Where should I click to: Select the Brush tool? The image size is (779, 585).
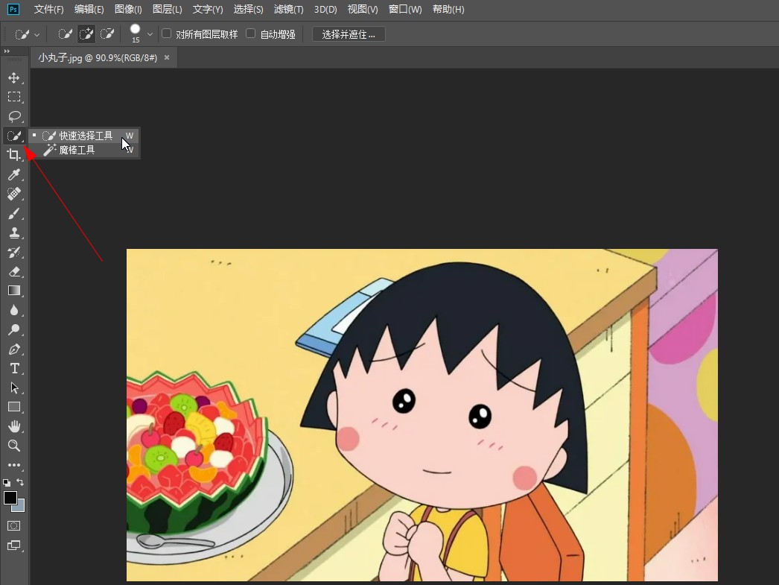[x=14, y=213]
